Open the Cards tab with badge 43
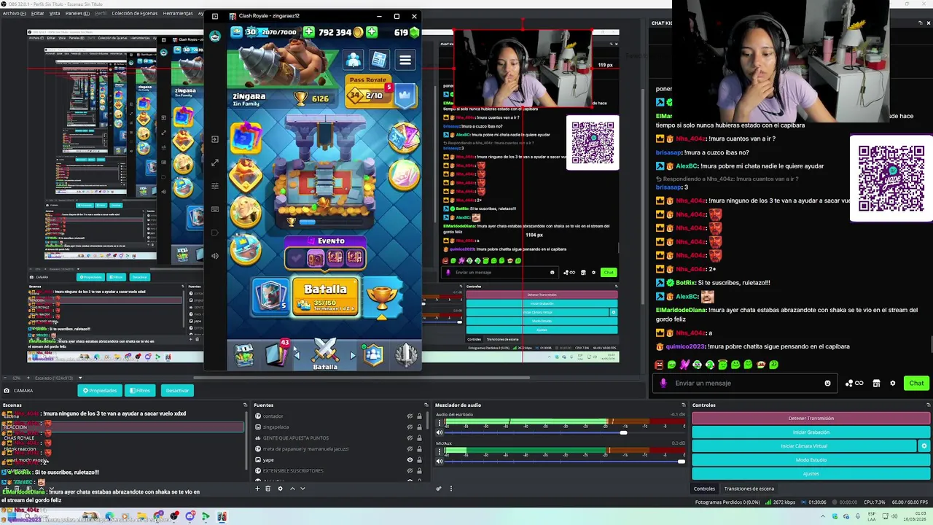This screenshot has height=525, width=933. tap(277, 354)
